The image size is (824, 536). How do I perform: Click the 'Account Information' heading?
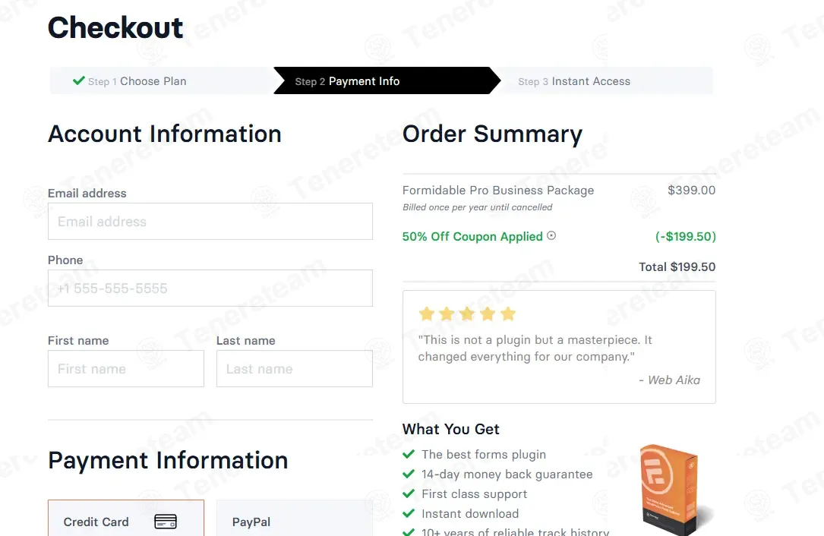(x=165, y=134)
